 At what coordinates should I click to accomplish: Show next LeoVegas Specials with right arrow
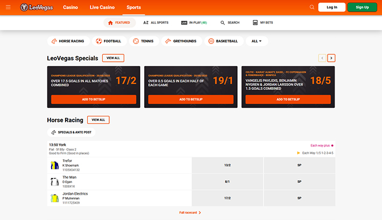(x=331, y=58)
